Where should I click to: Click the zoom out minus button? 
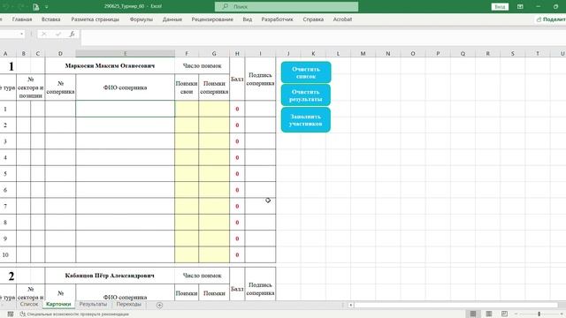pyautogui.click(x=516, y=314)
